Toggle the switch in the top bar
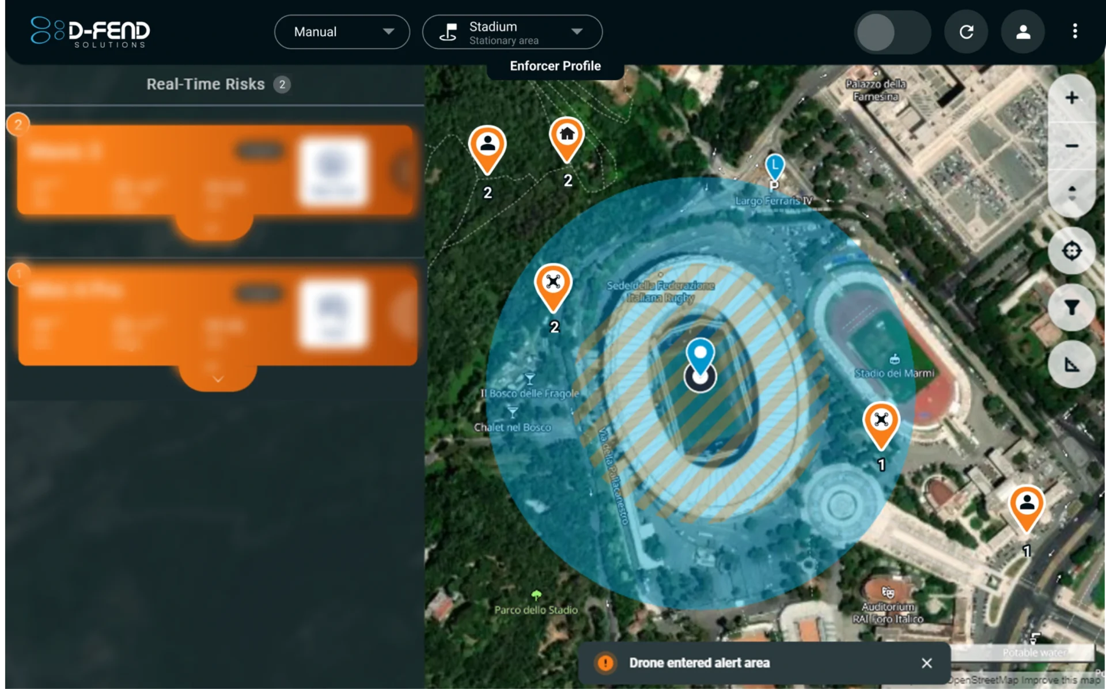This screenshot has height=689, width=1106. coord(892,32)
